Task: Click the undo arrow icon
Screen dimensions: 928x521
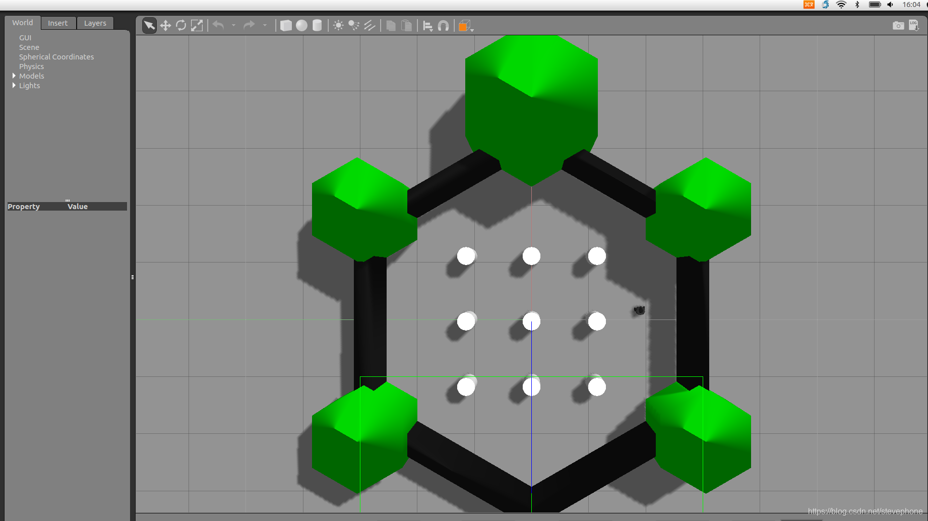Action: 218,25
